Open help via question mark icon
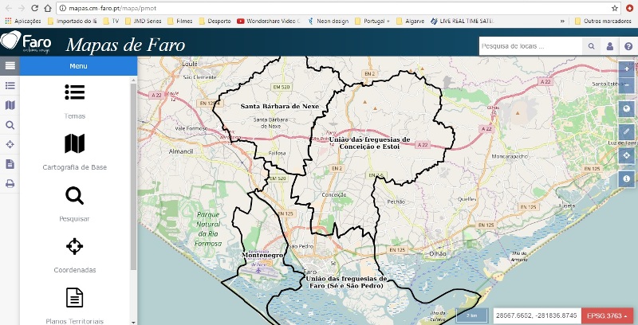The height and width of the screenshot is (325, 638). 628,47
